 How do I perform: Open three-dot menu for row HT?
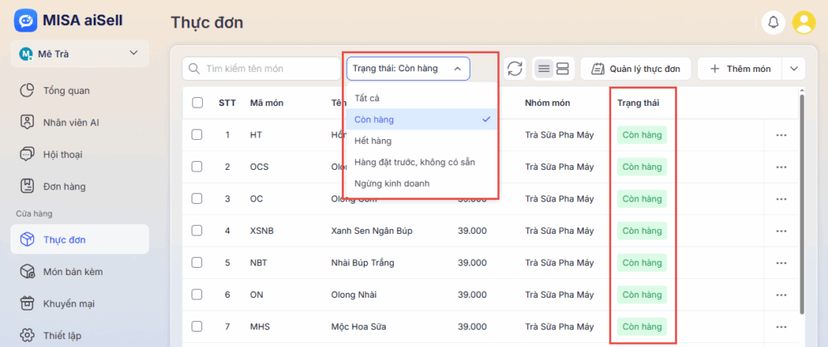(x=780, y=135)
